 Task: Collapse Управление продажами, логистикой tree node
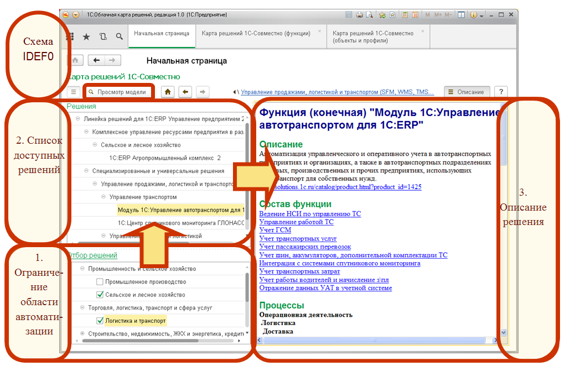point(95,184)
